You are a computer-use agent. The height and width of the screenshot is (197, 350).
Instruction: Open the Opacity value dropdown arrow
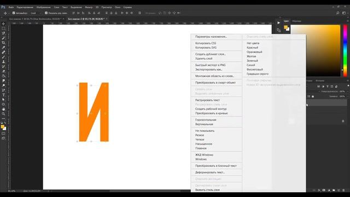(x=347, y=91)
